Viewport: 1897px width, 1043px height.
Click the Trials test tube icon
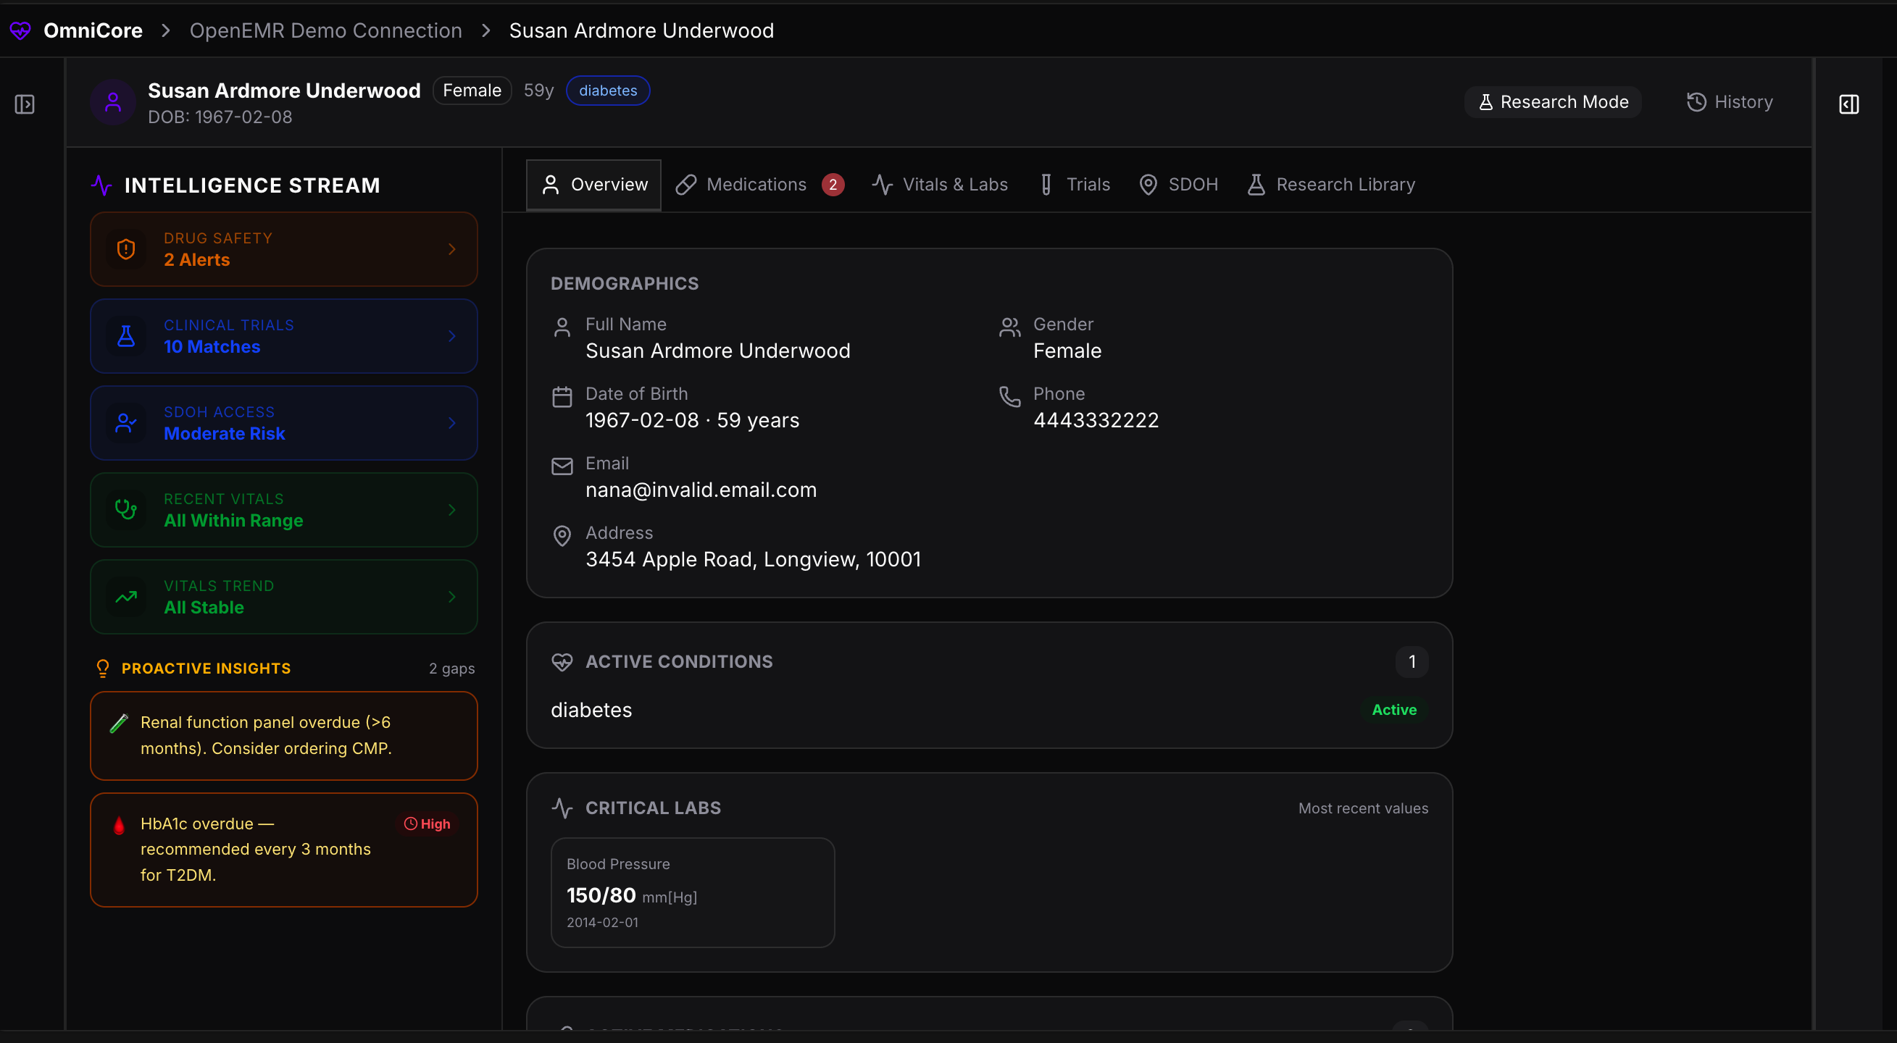[1046, 185]
